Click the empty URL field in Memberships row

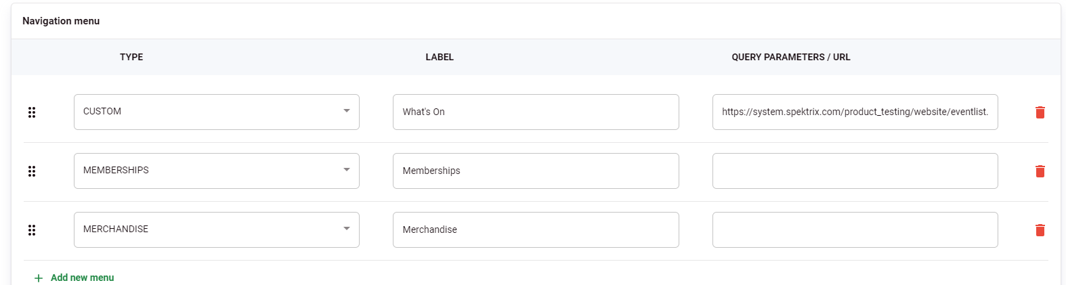pos(855,171)
